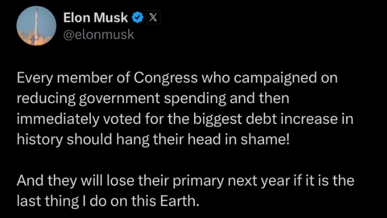387x218 pixels.
Task: Click the line starting 'And they will lose'
Action: pos(186,181)
